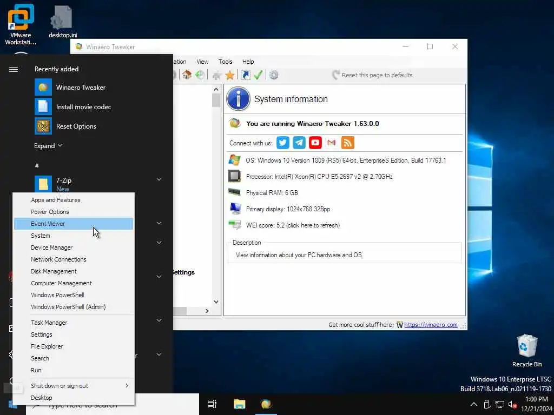Click the Reset Options tile icon
The width and height of the screenshot is (554, 415).
(x=43, y=126)
